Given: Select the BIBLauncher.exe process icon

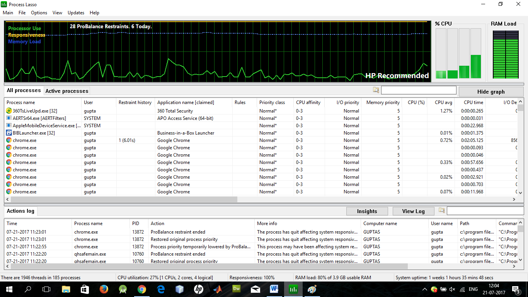Looking at the screenshot, I should click(9, 133).
